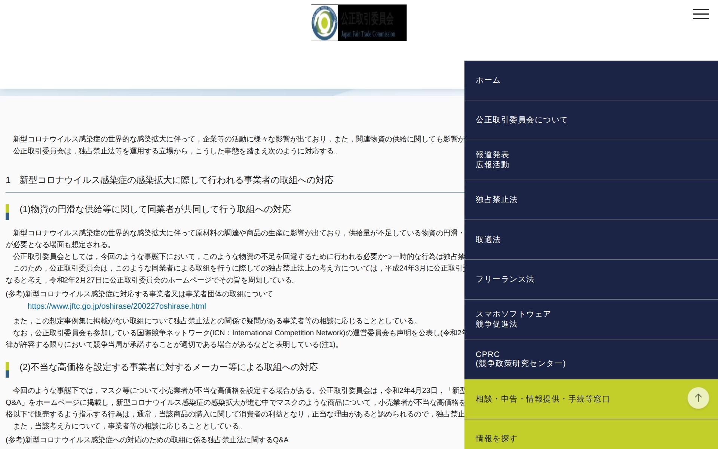Close the navigation menu via hamburger icon

pos(702,14)
